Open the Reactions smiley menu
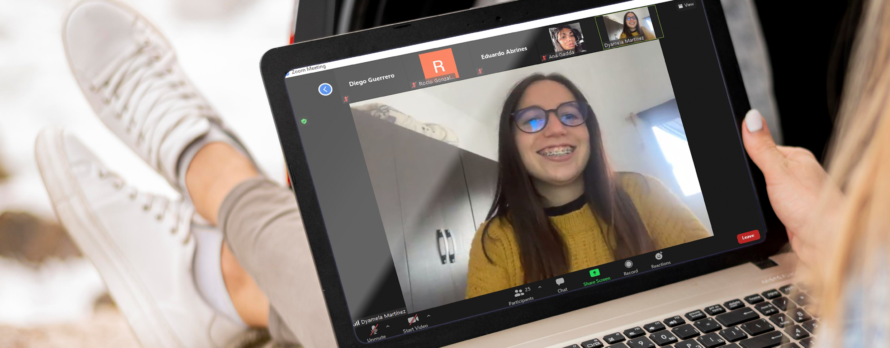The height and width of the screenshot is (348, 890). point(659,257)
